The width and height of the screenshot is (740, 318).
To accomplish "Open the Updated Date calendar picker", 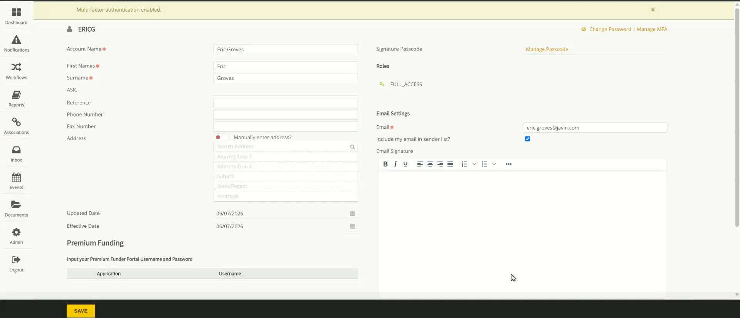I will pos(352,214).
